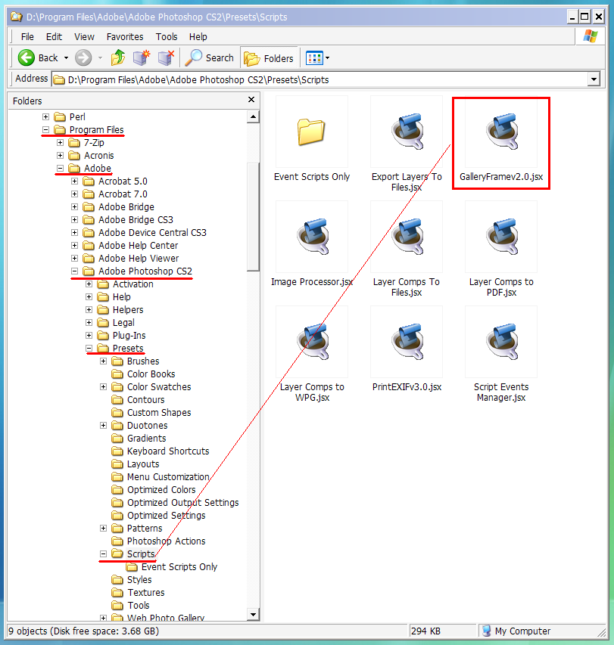Open the Help menu
614x645 pixels.
pyautogui.click(x=198, y=36)
